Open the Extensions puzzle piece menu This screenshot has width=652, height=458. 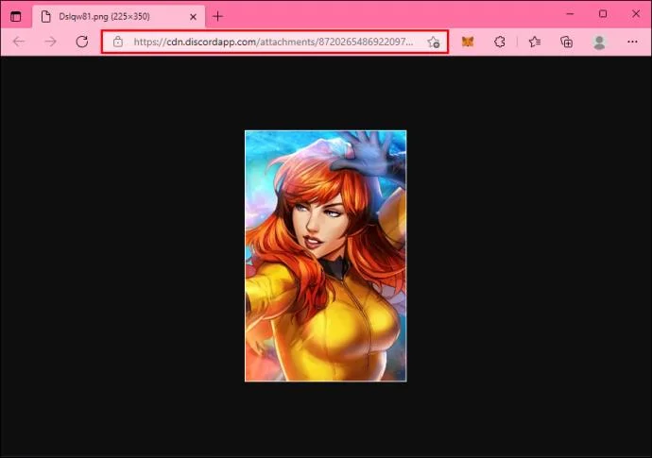point(500,42)
